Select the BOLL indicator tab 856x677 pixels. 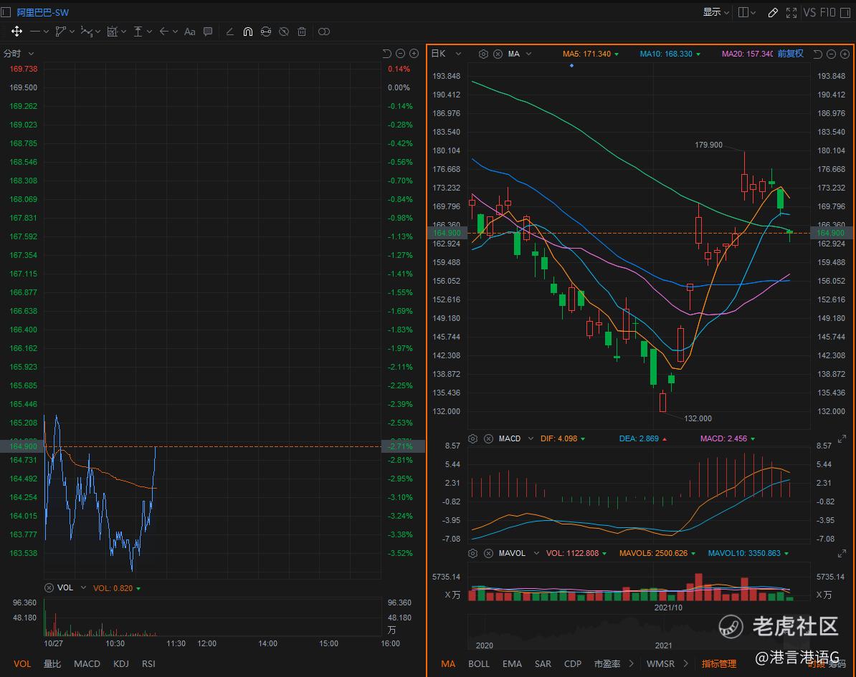(479, 664)
